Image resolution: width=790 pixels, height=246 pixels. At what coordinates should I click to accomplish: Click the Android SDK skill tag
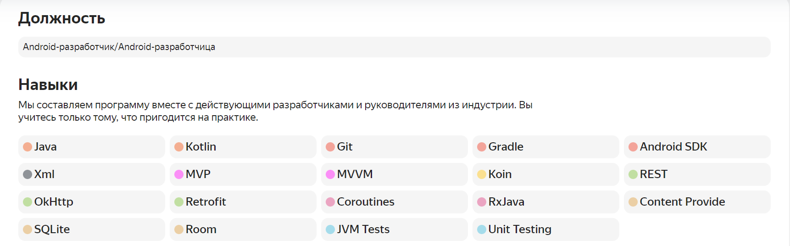(697, 147)
